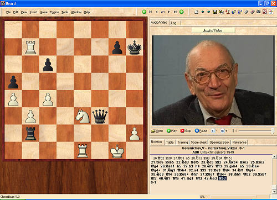Viewport: 277px width, 200px height.
Task: Click the white rook on b7
Action: click(30, 47)
